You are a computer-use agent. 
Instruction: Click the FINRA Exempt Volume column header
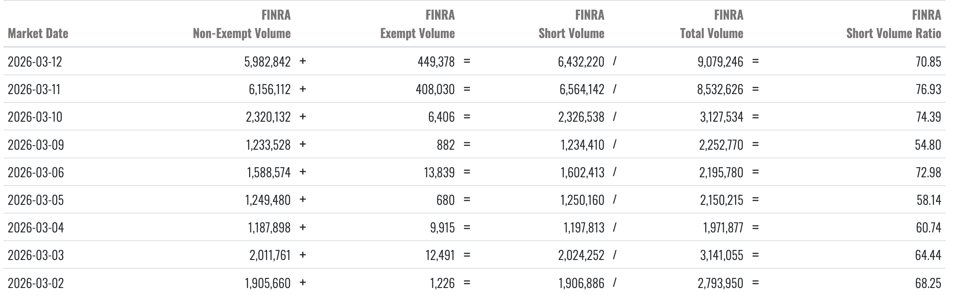pos(417,25)
